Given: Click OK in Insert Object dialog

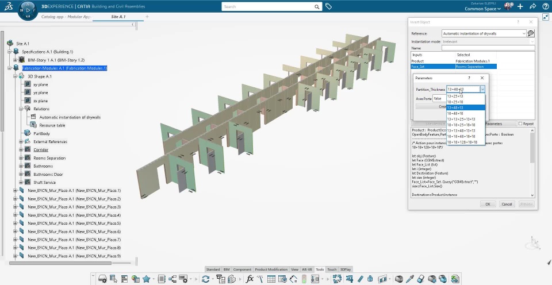Looking at the screenshot, I should (x=487, y=204).
